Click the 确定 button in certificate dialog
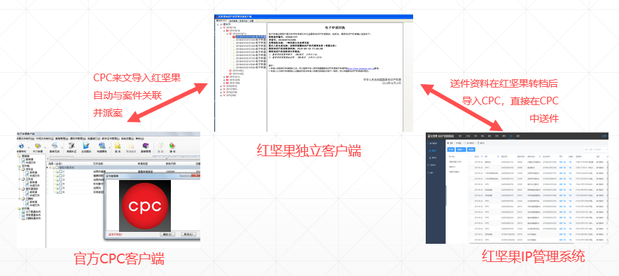 (x=167, y=234)
